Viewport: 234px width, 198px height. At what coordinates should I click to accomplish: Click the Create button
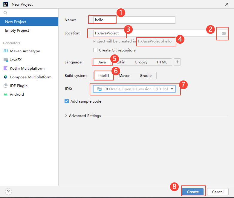coord(193,192)
